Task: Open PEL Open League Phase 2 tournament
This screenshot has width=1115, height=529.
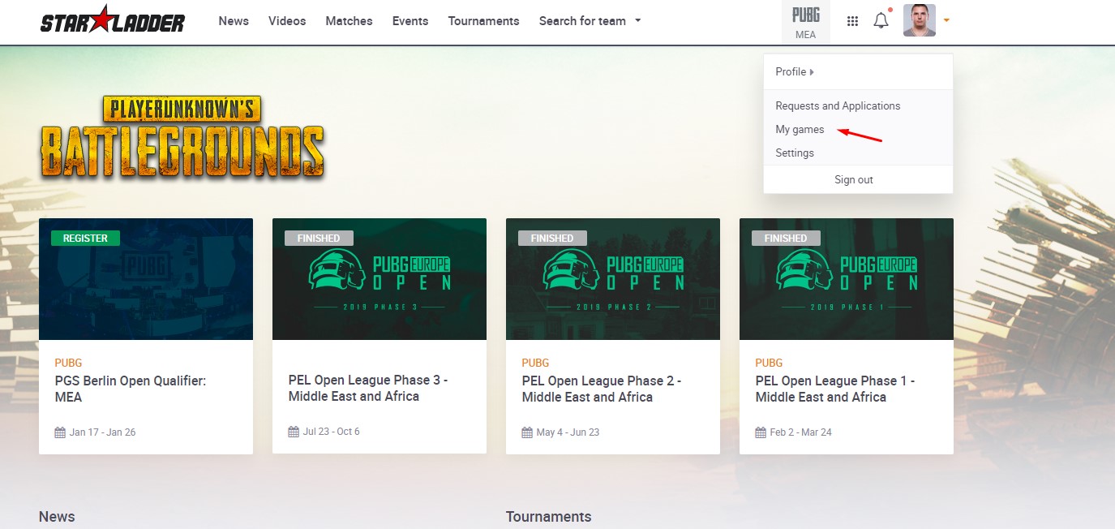Action: click(602, 389)
